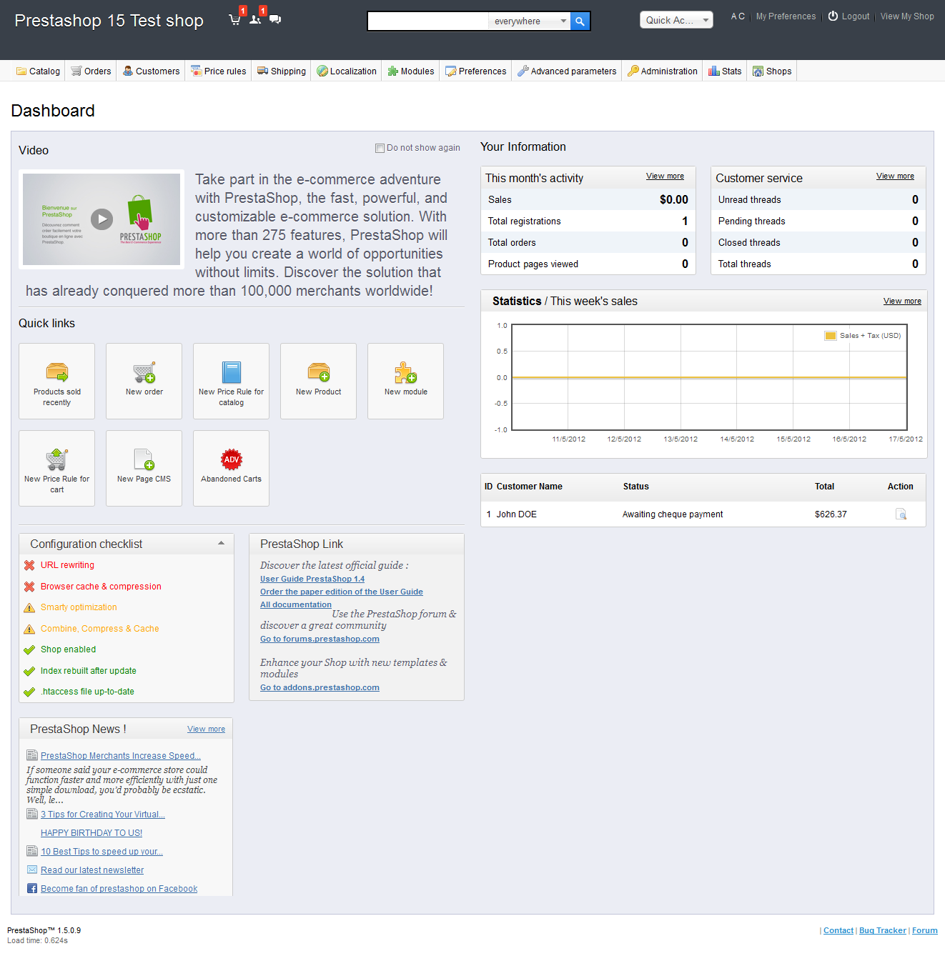The height and width of the screenshot is (971, 945).
Task: Open the New Page CMS quick link
Action: coord(144,468)
